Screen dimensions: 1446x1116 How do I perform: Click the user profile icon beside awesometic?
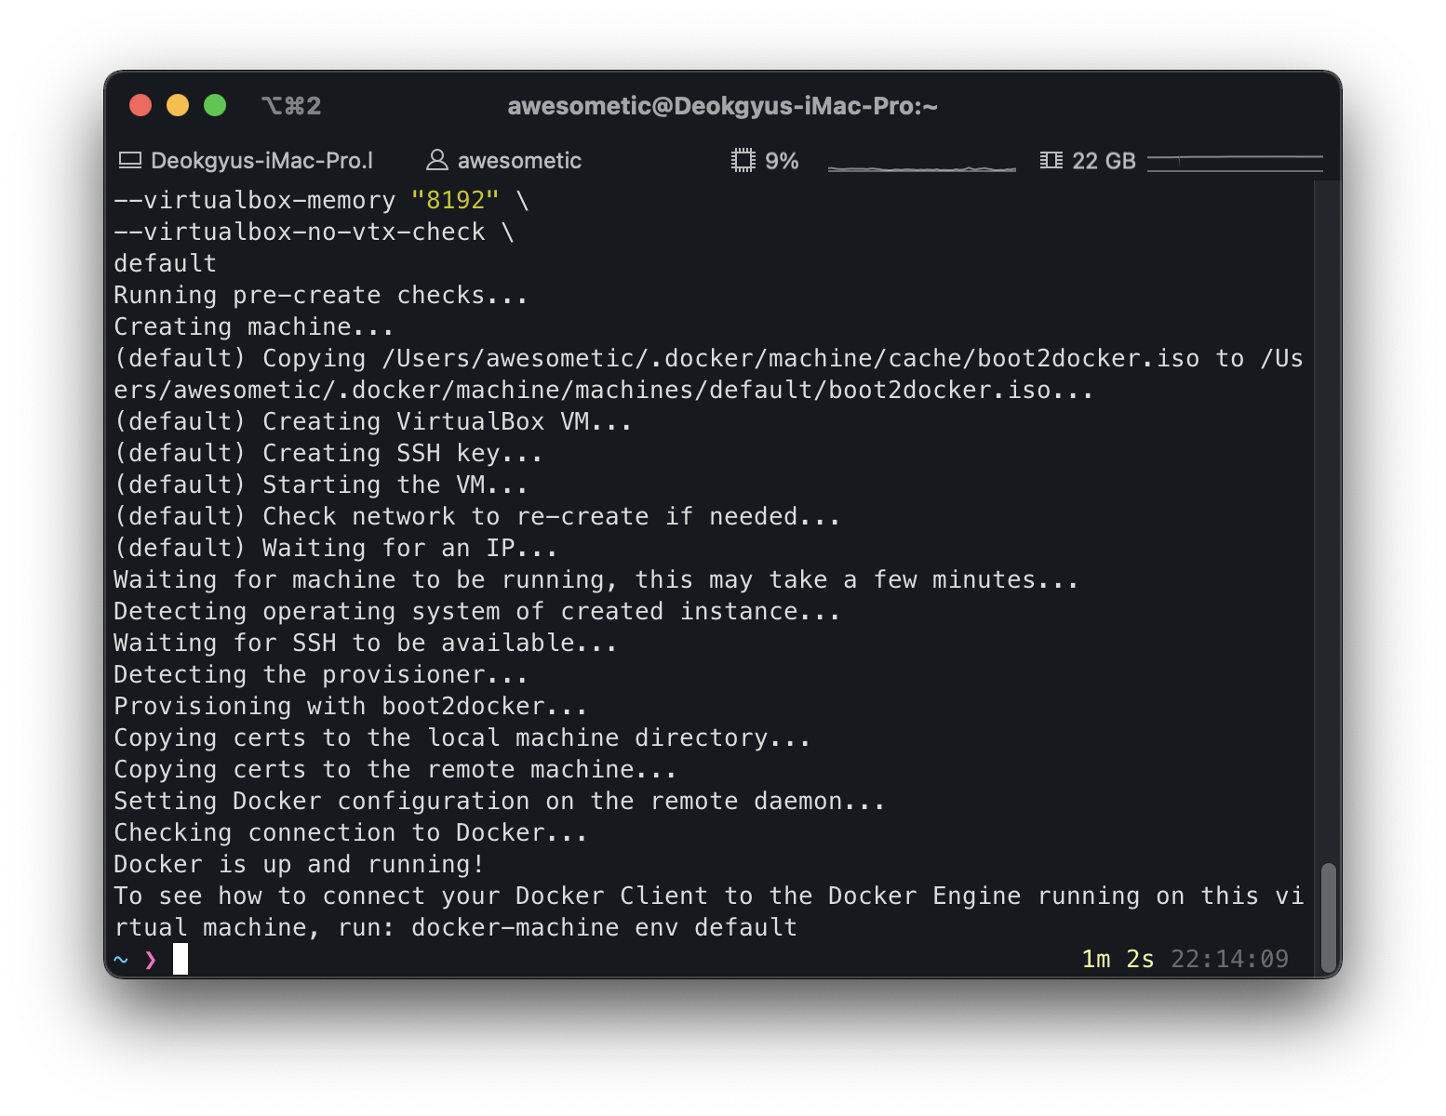point(436,161)
